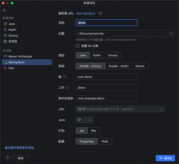Click the 组 group field com.demo
Screen dimensions: 179x164
[x=107, y=77]
